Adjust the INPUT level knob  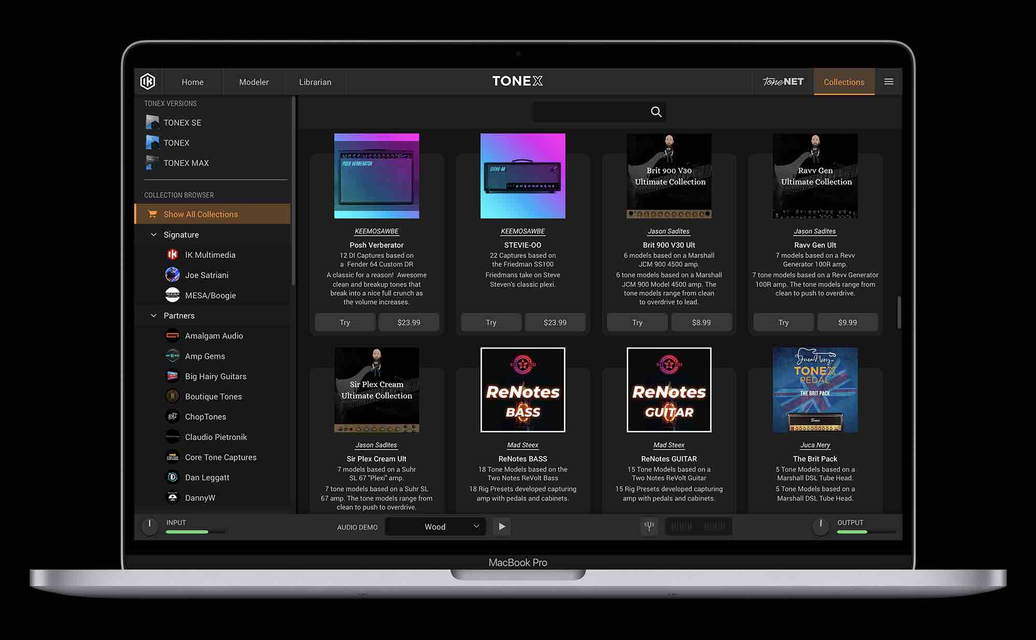click(x=150, y=526)
